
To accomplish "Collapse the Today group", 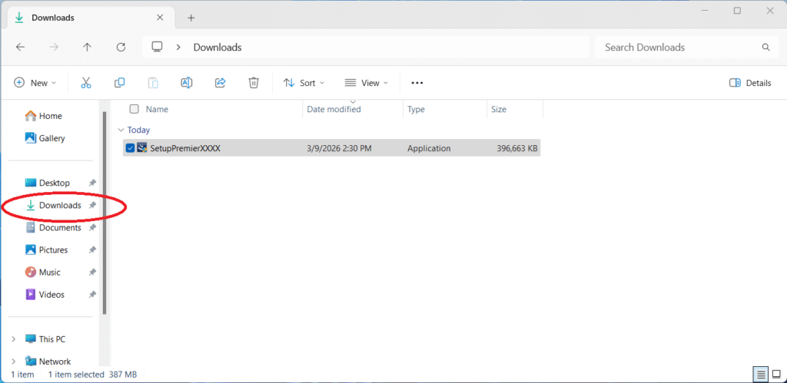I will 121,130.
